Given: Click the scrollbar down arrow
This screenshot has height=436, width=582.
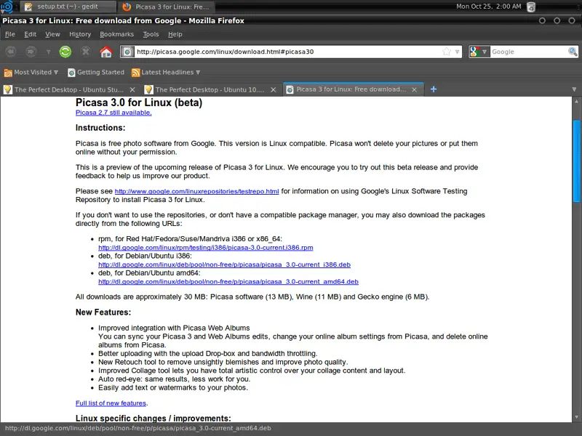Looking at the screenshot, I should click(576, 417).
